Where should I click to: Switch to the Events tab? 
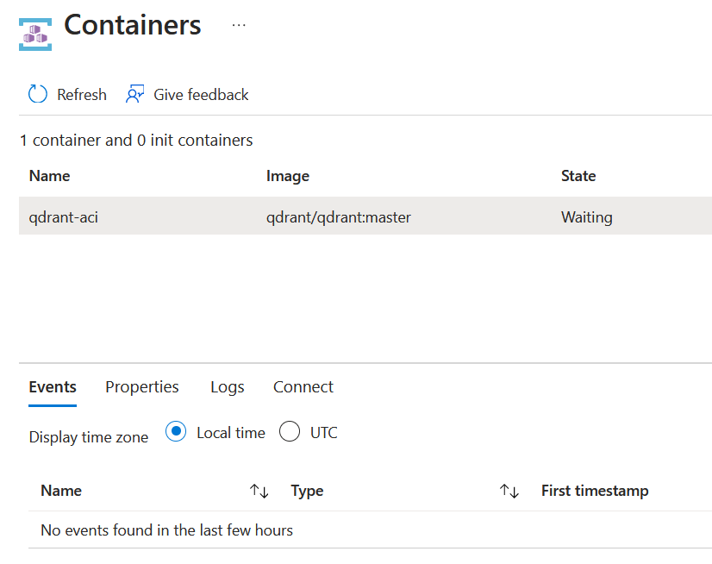tap(53, 387)
